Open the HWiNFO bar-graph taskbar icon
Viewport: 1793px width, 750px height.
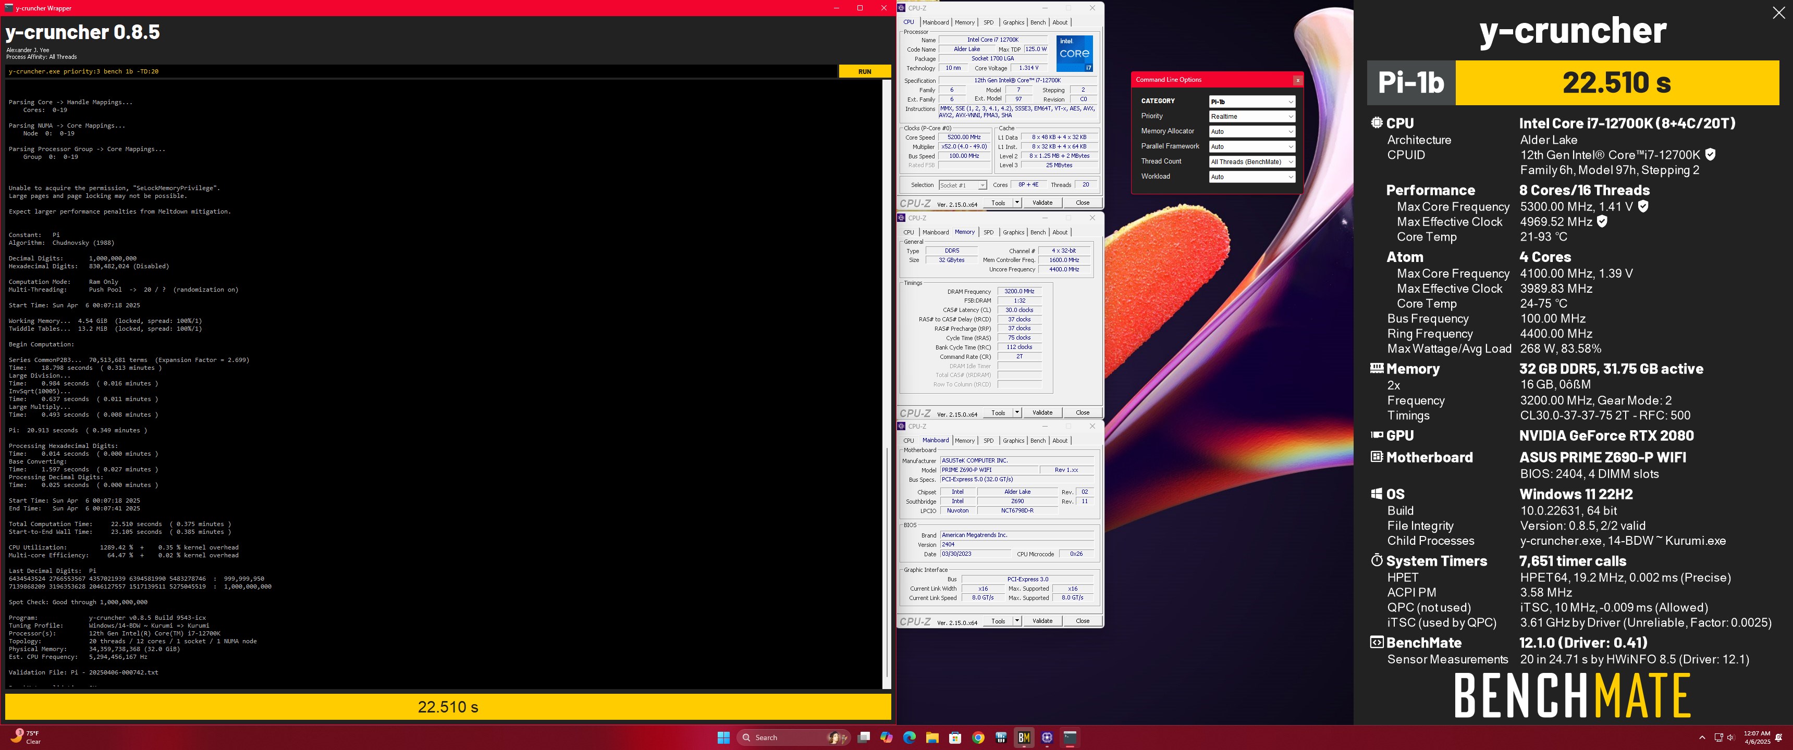coord(1001,737)
